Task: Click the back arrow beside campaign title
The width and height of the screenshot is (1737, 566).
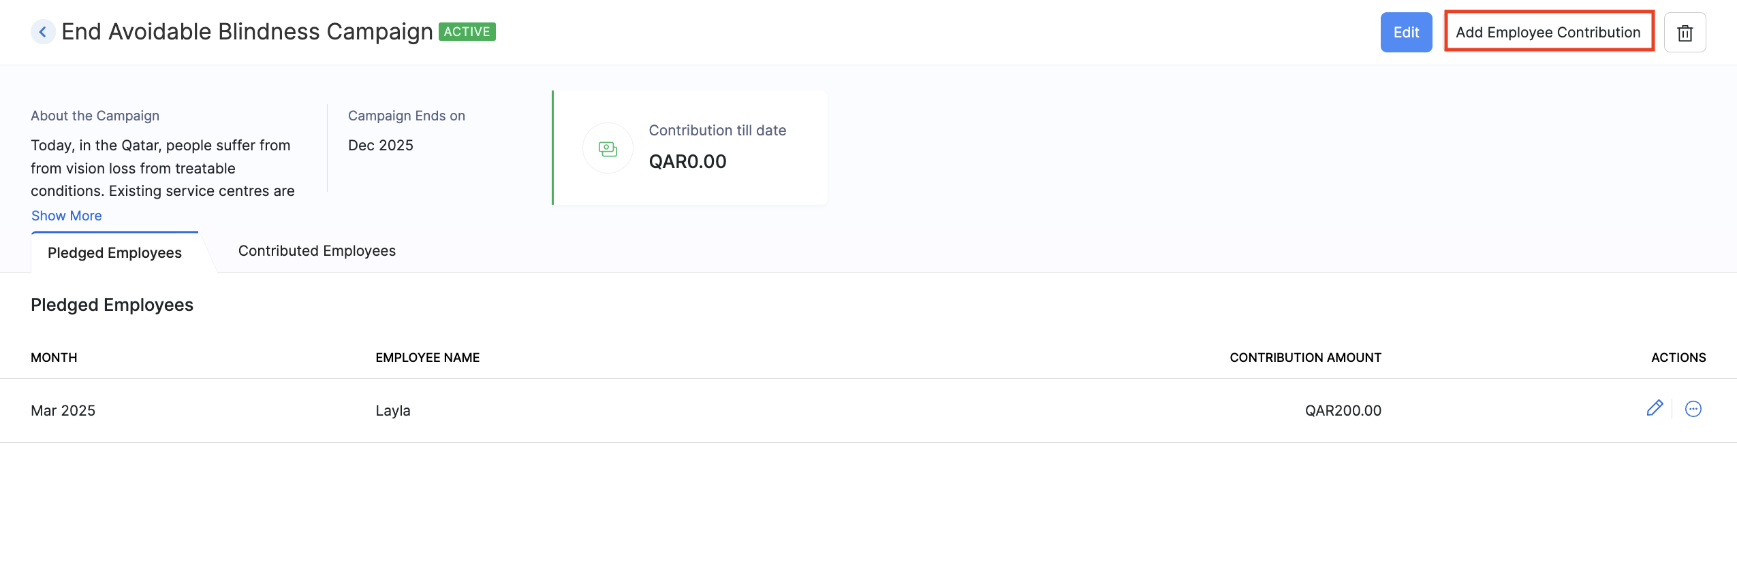Action: click(43, 32)
